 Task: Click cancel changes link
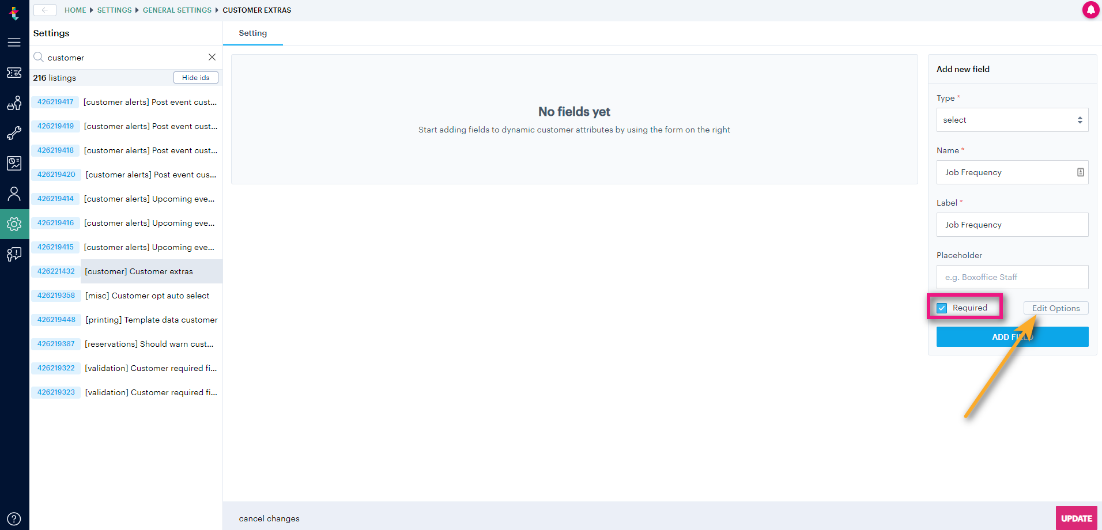(x=269, y=518)
